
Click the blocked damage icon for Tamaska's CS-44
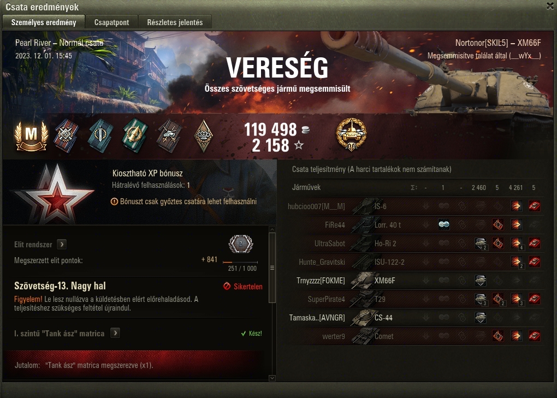coord(480,317)
